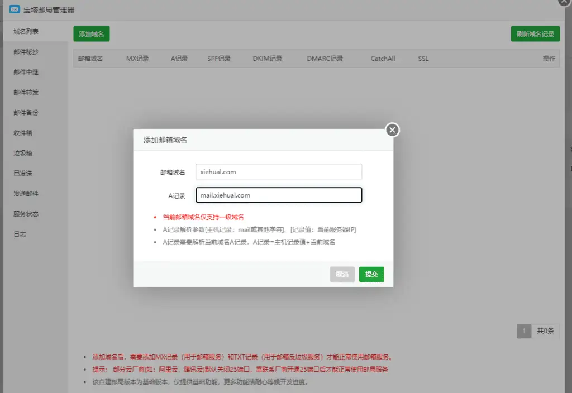Click the 添加域名 button
The width and height of the screenshot is (572, 393).
[x=91, y=33]
